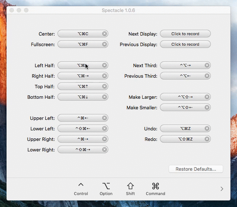This screenshot has width=237, height=207.
Task: Click the "Fullscreen:" label
Action: click(x=43, y=45)
